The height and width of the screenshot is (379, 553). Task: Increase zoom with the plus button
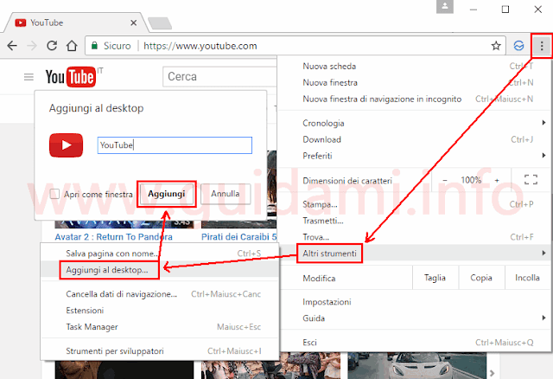point(497,180)
